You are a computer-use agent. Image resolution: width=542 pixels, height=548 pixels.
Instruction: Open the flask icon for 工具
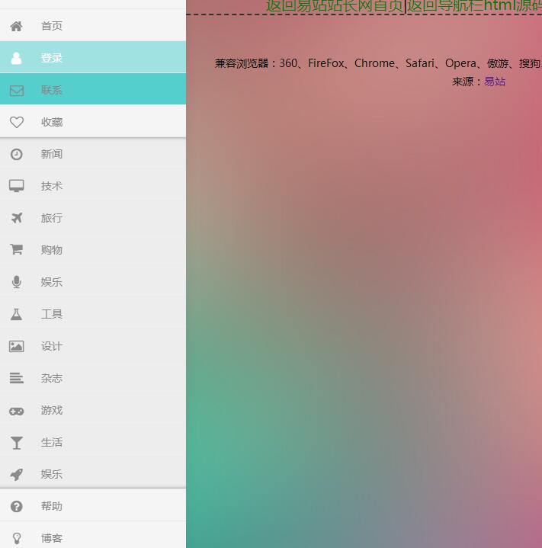pos(17,314)
